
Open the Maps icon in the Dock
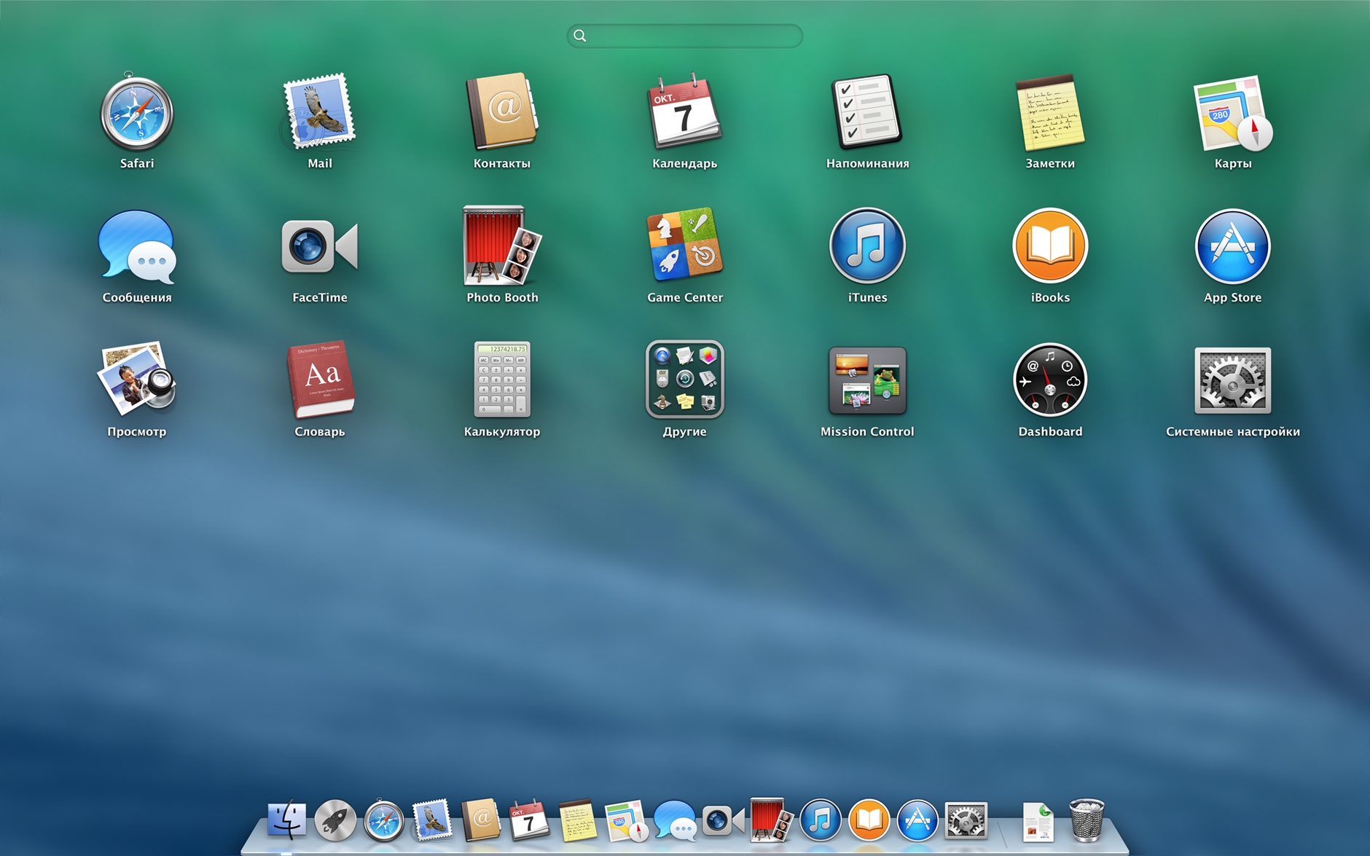point(626,821)
